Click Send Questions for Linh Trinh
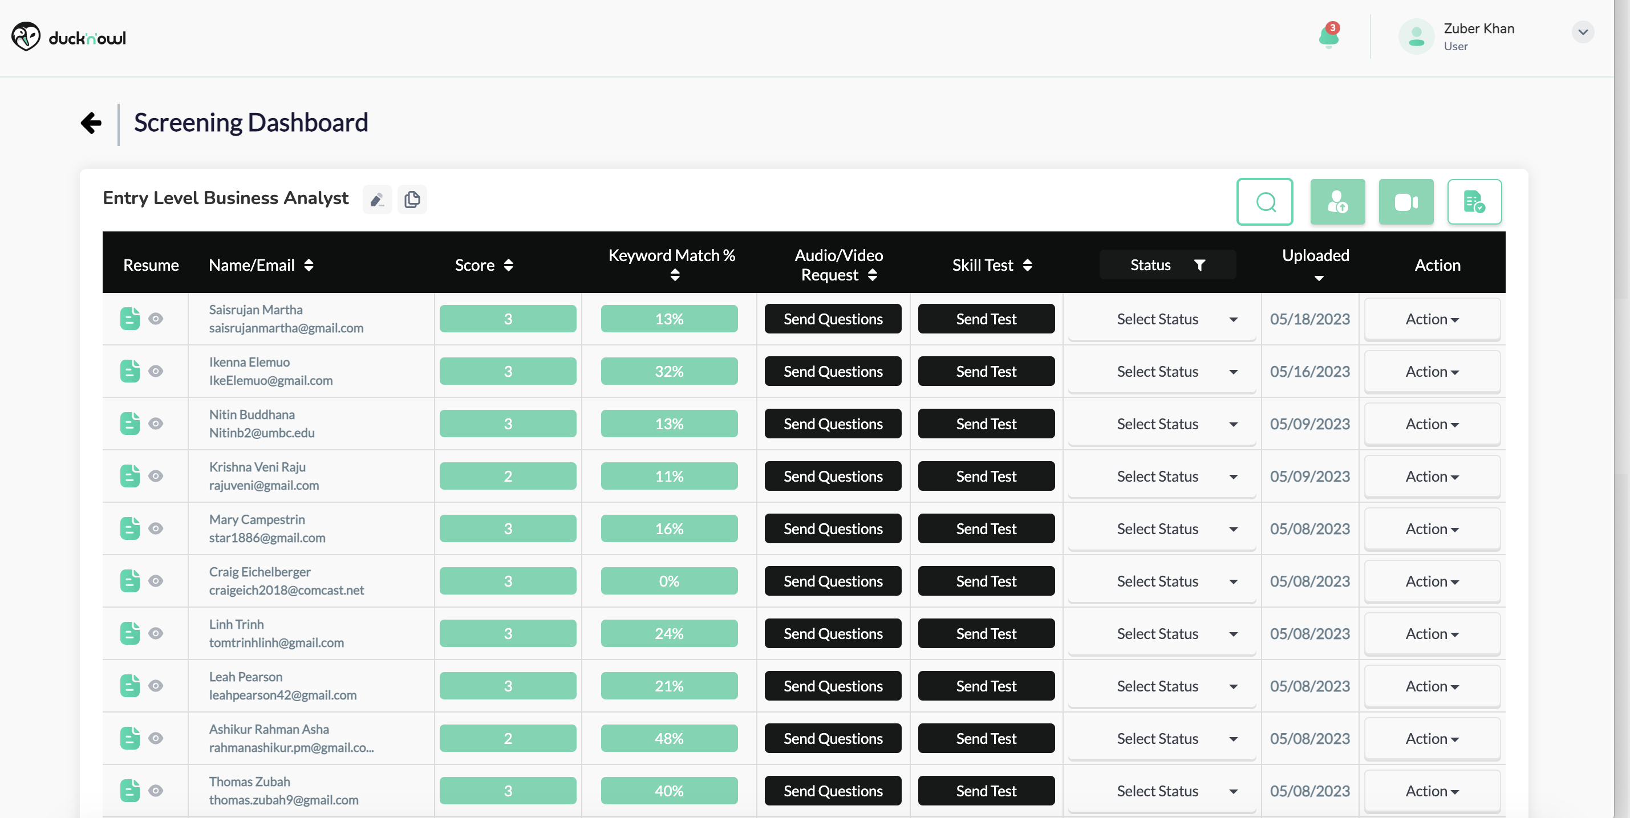The width and height of the screenshot is (1630, 818). [x=832, y=634]
